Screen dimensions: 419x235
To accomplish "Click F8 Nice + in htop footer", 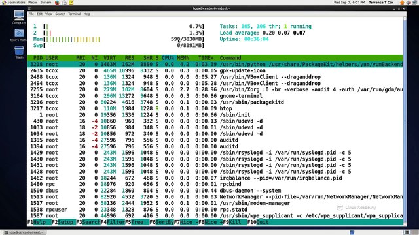I will click(211, 222).
